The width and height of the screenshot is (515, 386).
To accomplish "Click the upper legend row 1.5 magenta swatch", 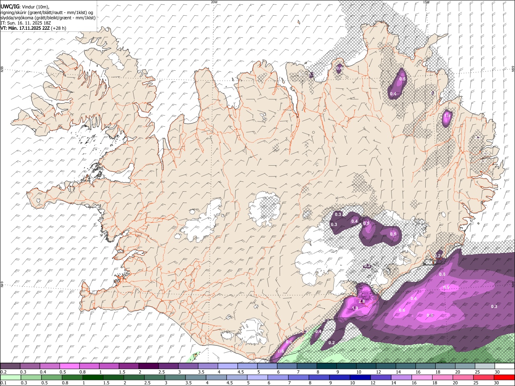I will click(x=129, y=366).
